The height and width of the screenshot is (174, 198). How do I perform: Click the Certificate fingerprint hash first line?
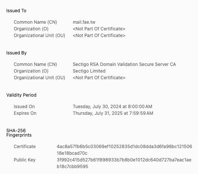124,147
